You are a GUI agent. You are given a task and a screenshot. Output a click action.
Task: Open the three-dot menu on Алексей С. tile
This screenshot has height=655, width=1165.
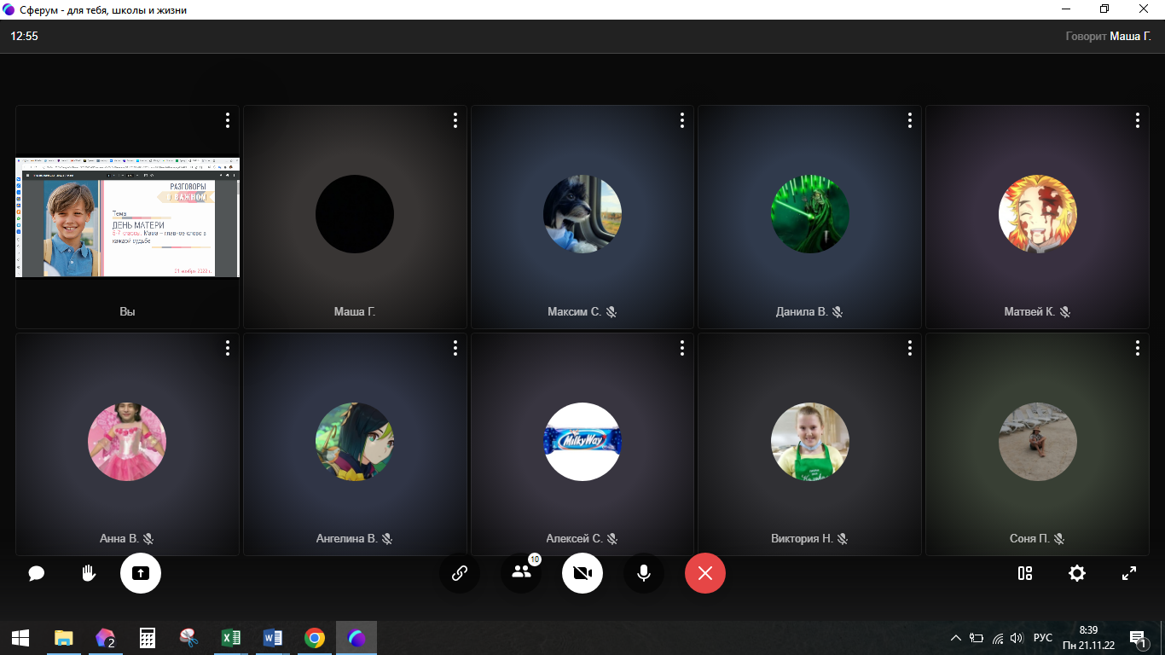point(682,348)
